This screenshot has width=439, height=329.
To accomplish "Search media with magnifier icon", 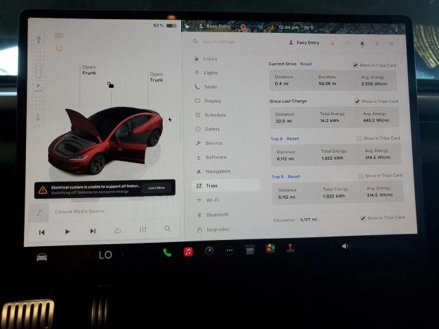I will (x=167, y=228).
